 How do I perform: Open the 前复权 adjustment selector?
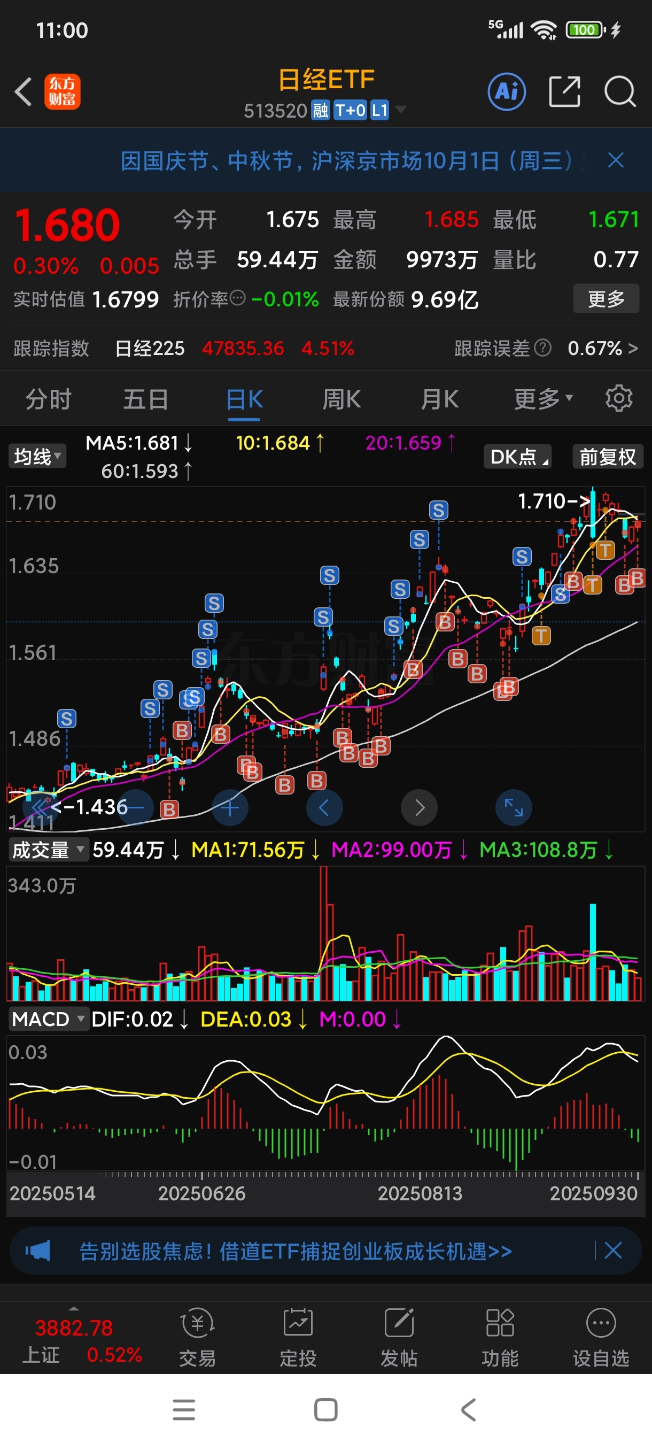608,456
